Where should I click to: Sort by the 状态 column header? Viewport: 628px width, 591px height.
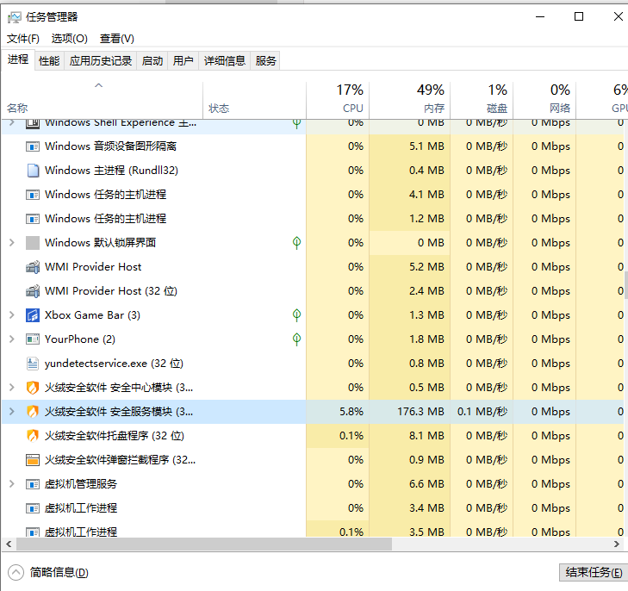(x=255, y=100)
